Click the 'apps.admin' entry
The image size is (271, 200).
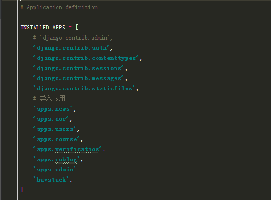click(54, 169)
